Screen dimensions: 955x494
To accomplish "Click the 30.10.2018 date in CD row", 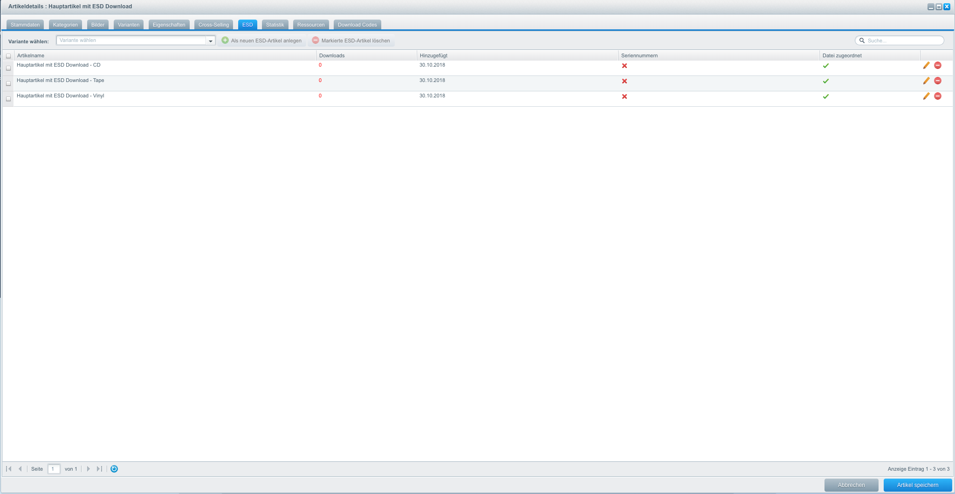I will pos(432,65).
